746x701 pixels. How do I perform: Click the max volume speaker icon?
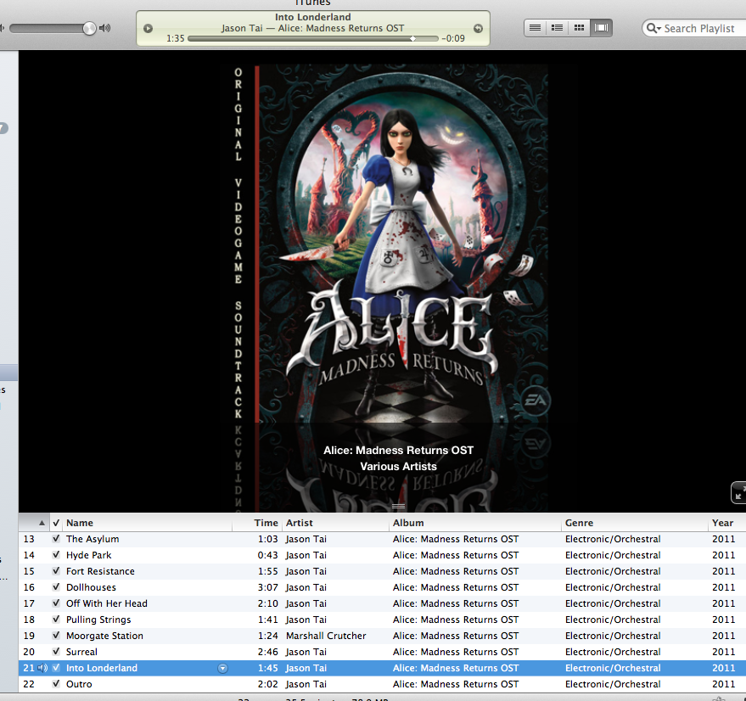pos(105,28)
